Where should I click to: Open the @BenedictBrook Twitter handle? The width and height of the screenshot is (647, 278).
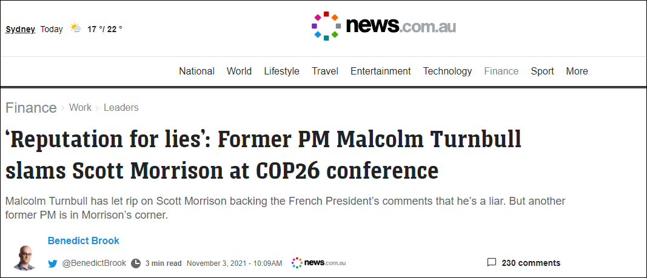click(x=93, y=263)
